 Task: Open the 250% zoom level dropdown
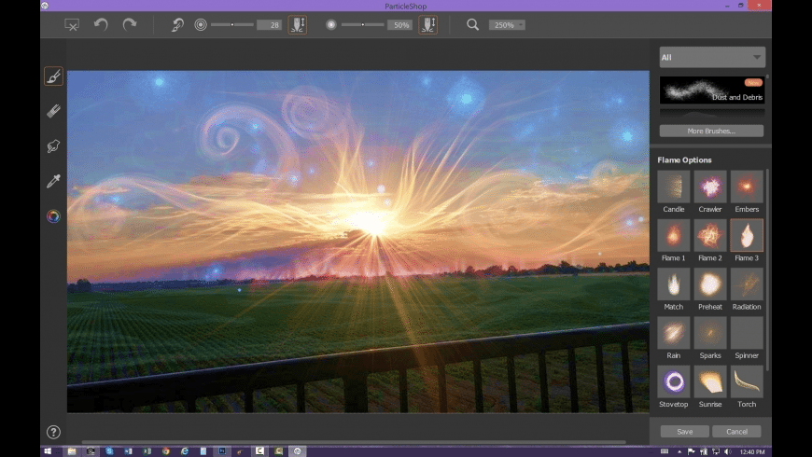[x=507, y=25]
